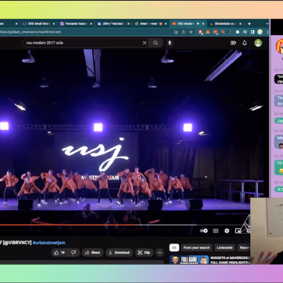Click the Share button
The height and width of the screenshot is (283, 283).
point(92,252)
